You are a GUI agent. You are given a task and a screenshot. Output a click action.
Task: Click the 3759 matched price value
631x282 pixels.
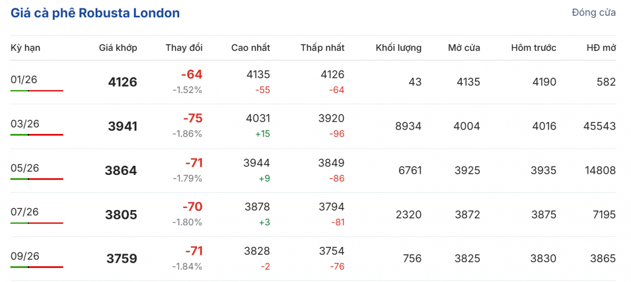(121, 259)
